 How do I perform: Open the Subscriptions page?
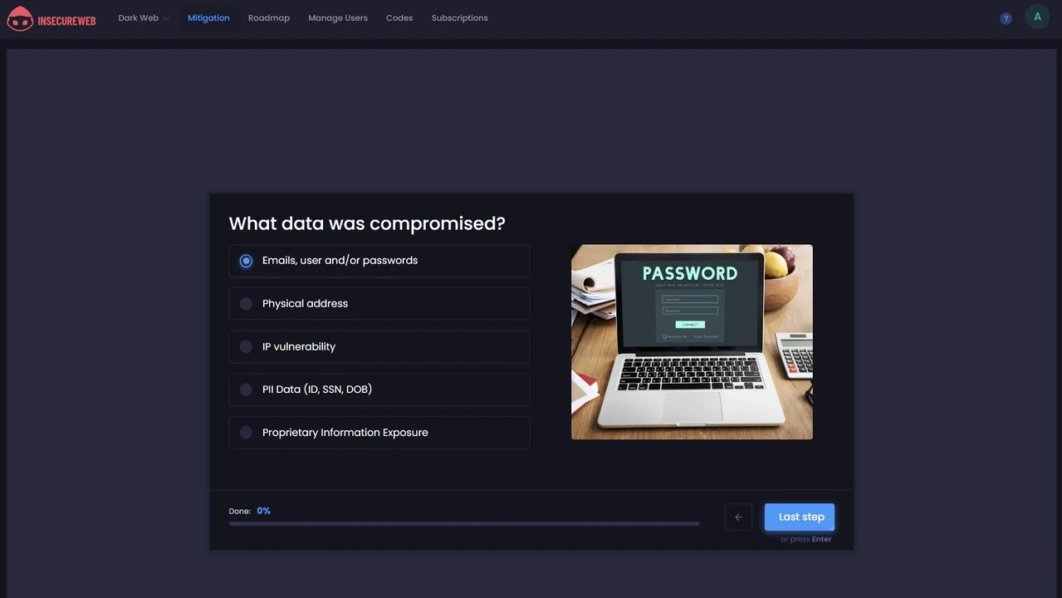click(459, 18)
